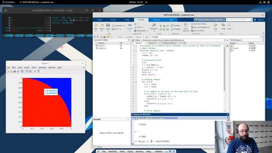
Task: Click Run to End
Action: [197, 31]
